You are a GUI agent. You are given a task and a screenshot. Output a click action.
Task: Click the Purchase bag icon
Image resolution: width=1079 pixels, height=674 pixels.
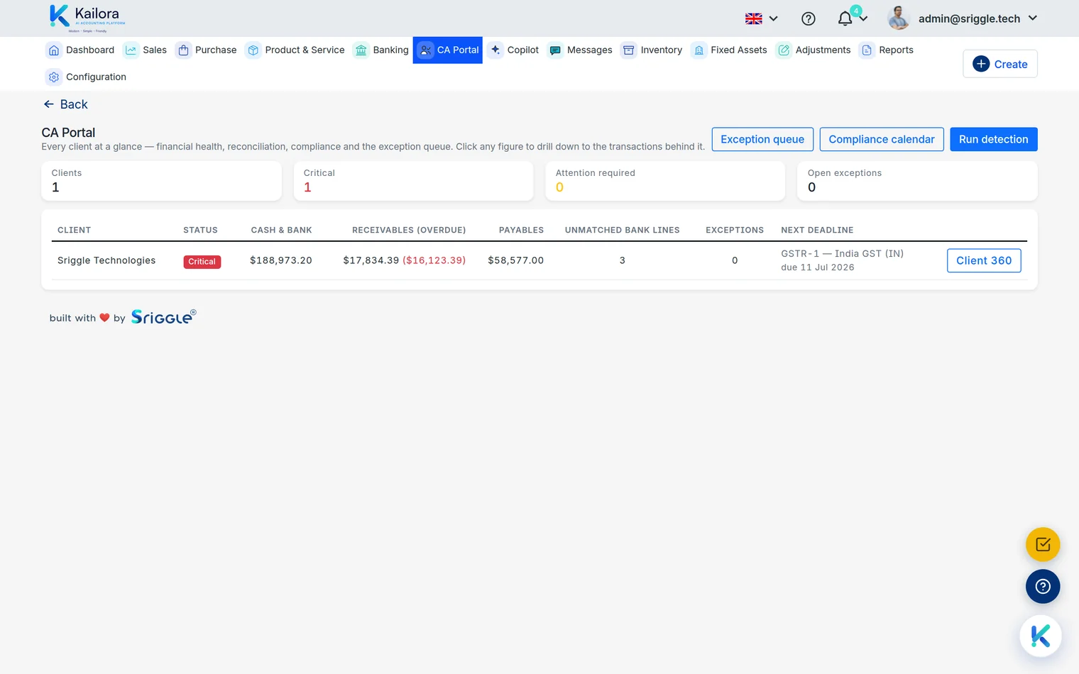point(183,50)
